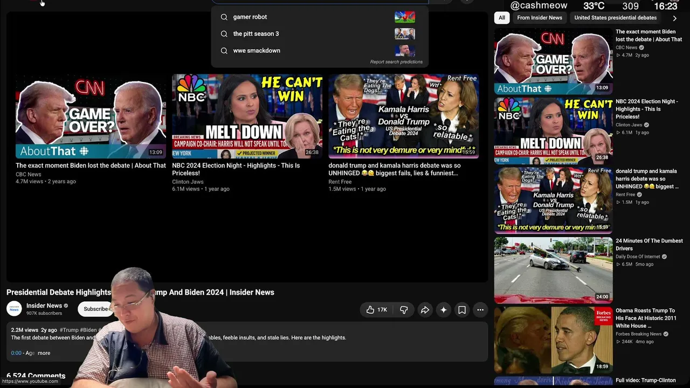Open end-screen title "donald trump and kamala harris debate"
Image resolution: width=690 pixels, height=388 pixels.
coord(395,169)
